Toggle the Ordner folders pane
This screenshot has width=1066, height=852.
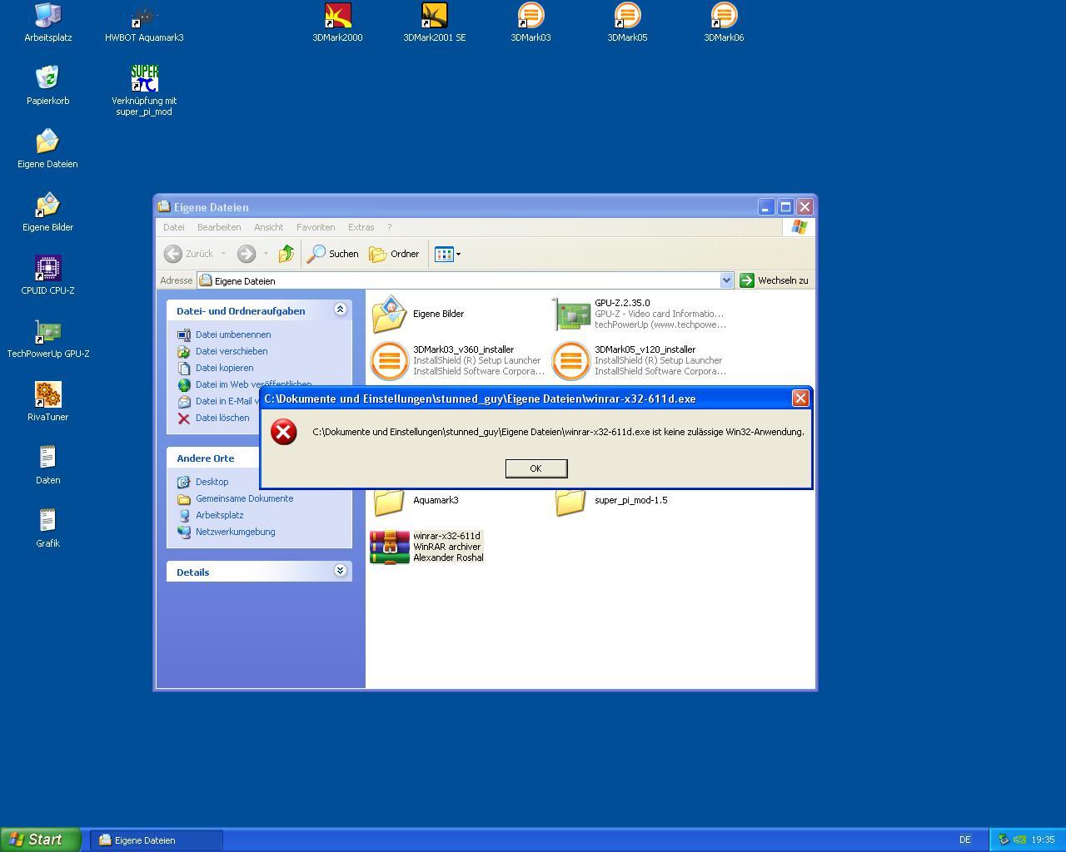coord(394,254)
